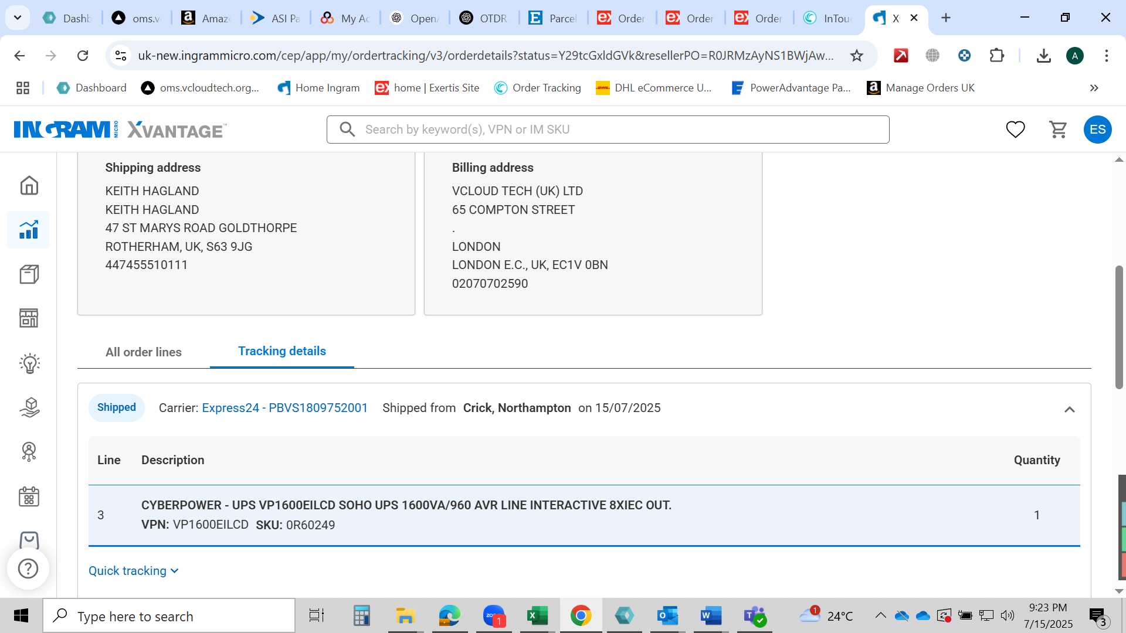Open the calendar sidebar icon
Viewport: 1126px width, 633px height.
coord(29,497)
